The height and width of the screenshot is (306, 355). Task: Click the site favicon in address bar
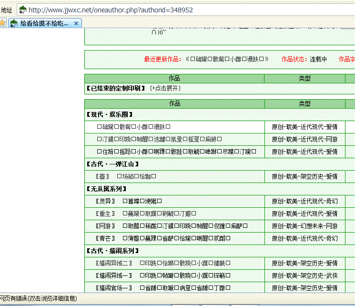point(23,10)
